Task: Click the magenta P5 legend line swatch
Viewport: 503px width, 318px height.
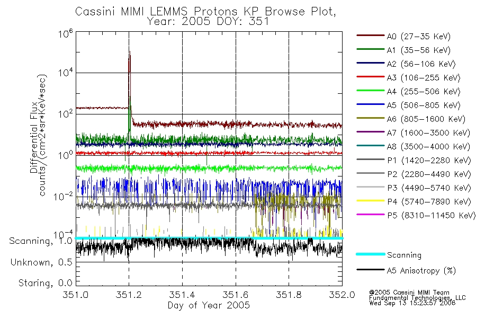Action: [x=371, y=214]
